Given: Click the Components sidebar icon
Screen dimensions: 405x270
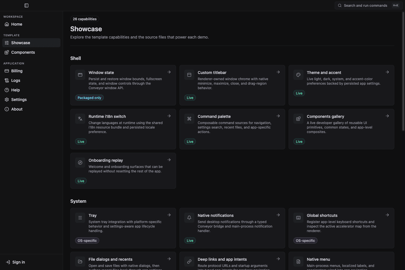Looking at the screenshot, I should pos(7,52).
